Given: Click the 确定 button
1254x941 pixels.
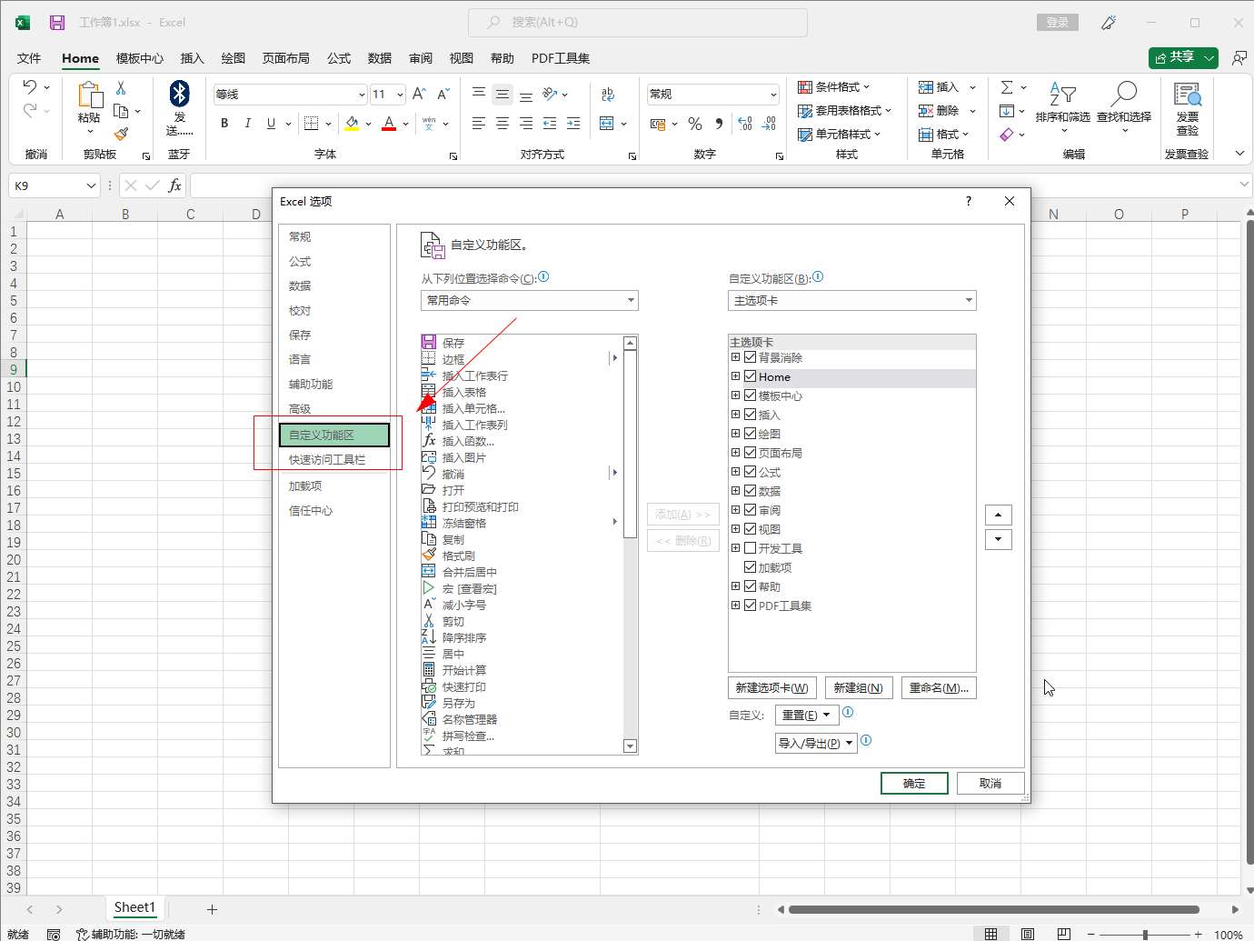Looking at the screenshot, I should pyautogui.click(x=914, y=784).
